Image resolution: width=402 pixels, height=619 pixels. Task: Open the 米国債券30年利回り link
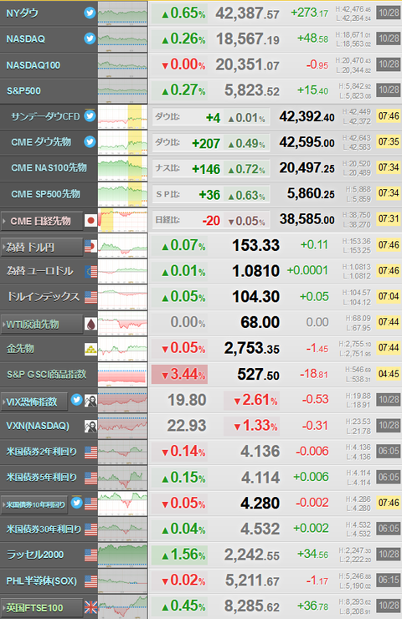[x=44, y=529]
